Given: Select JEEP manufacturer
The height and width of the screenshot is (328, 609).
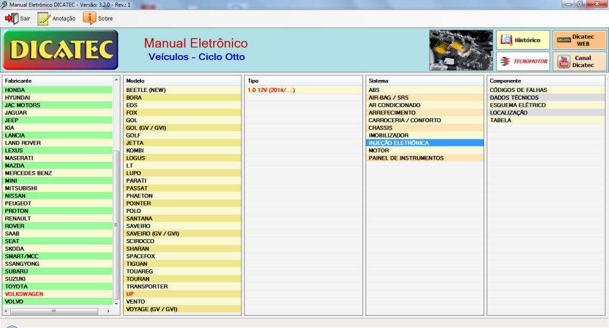Looking at the screenshot, I should click(58, 120).
